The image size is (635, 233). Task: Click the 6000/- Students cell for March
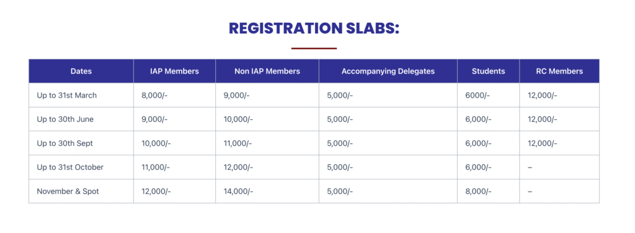(x=477, y=96)
